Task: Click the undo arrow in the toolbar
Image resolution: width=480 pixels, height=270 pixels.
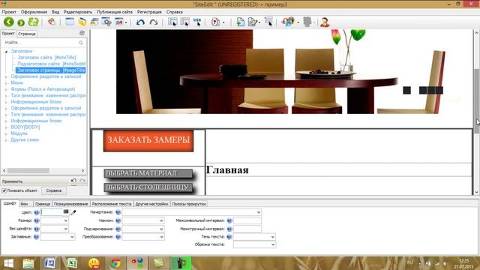Action: click(x=140, y=22)
